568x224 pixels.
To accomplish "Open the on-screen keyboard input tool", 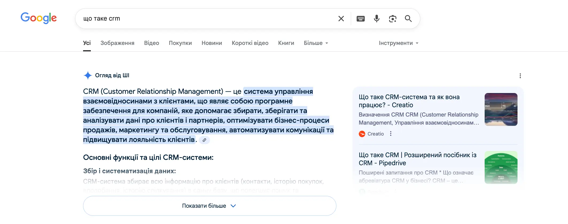I will pyautogui.click(x=360, y=18).
